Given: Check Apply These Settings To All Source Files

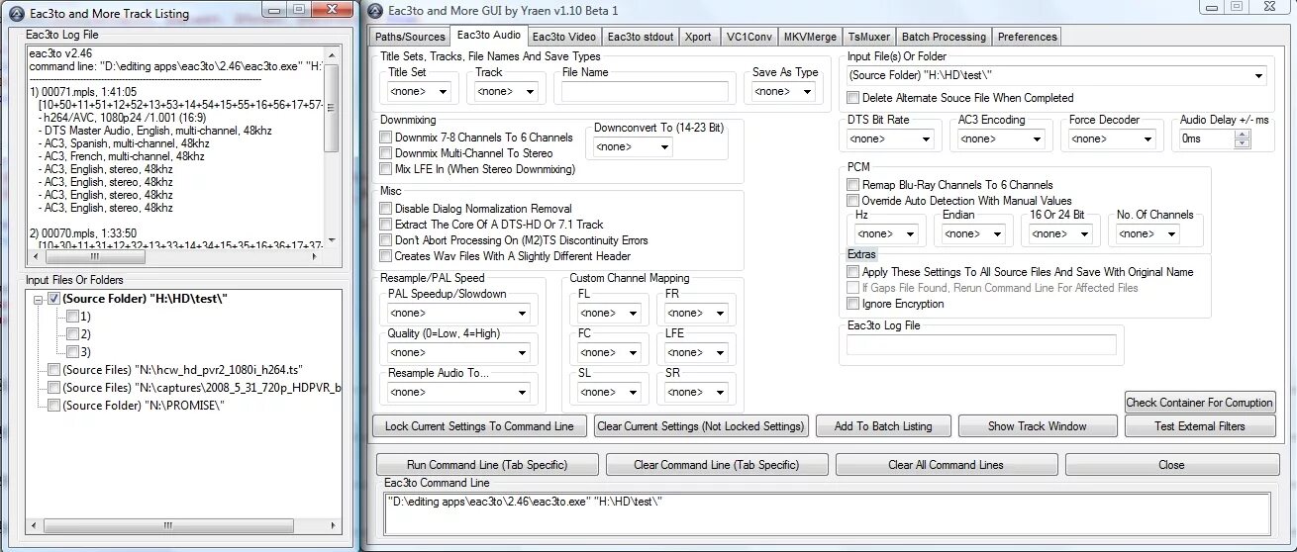Looking at the screenshot, I should (853, 272).
